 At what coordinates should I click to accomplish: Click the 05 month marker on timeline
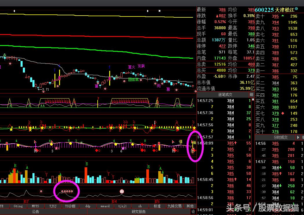click(157, 201)
